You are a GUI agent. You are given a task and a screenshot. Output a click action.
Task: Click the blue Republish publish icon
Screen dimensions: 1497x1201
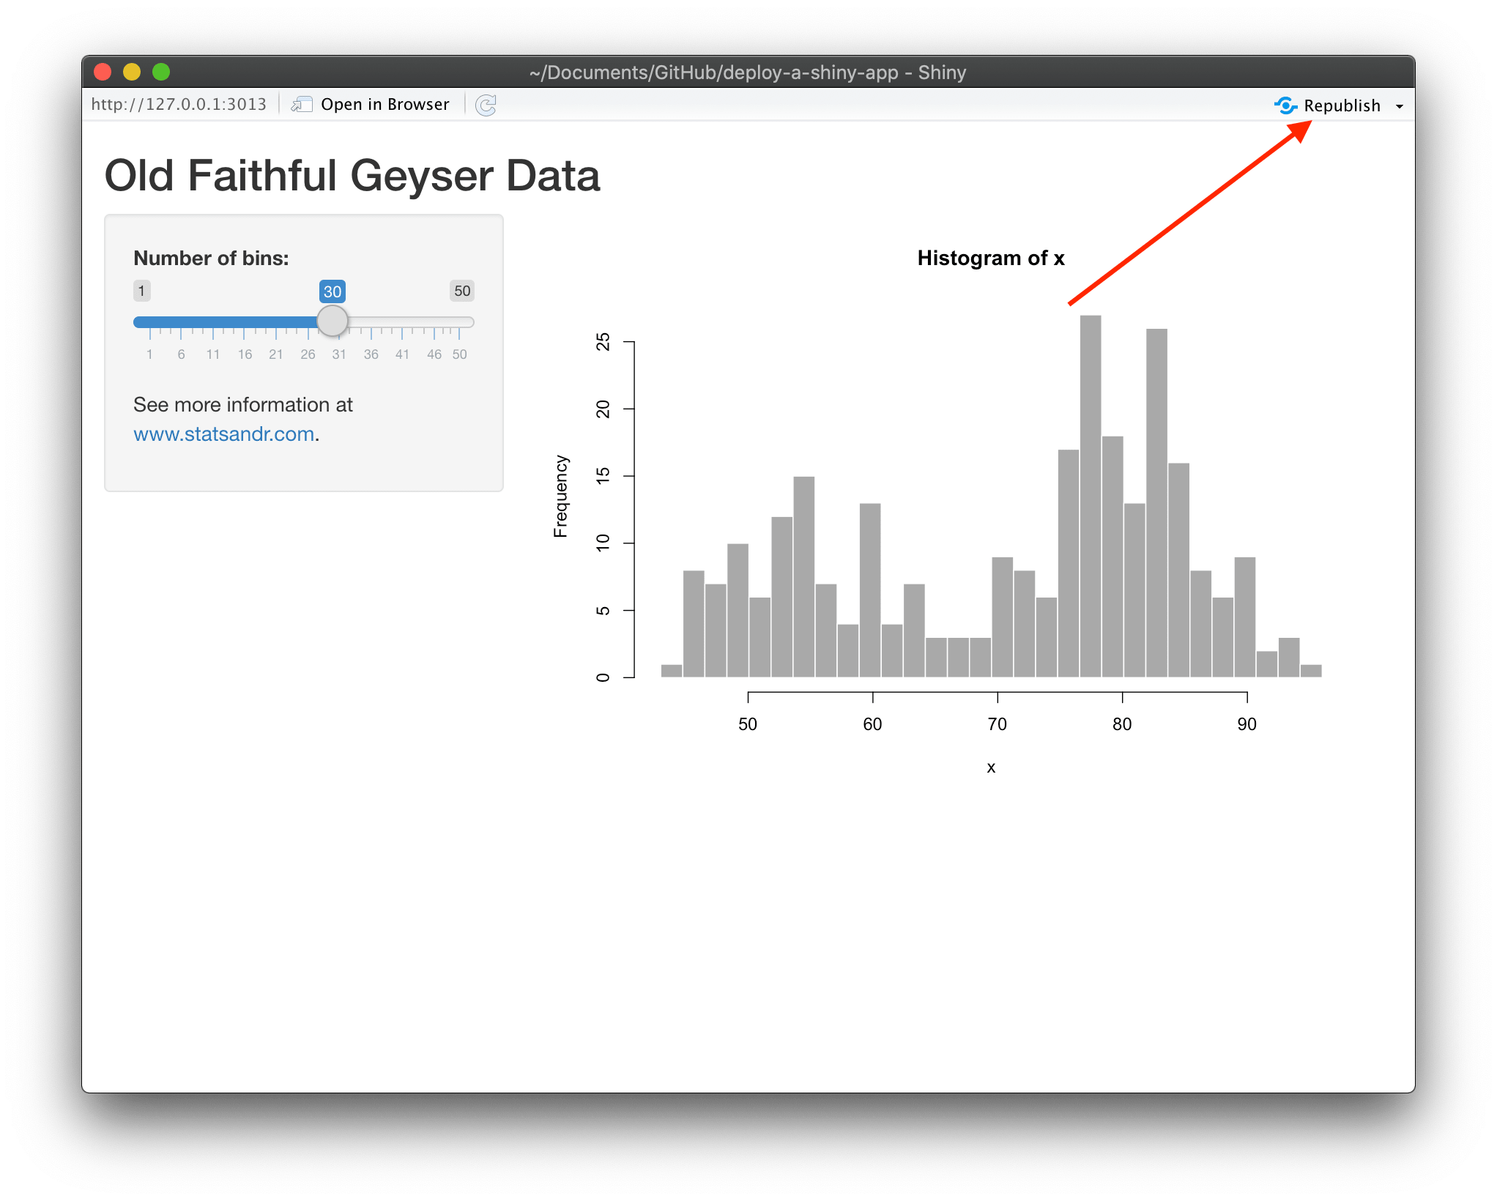coord(1285,105)
